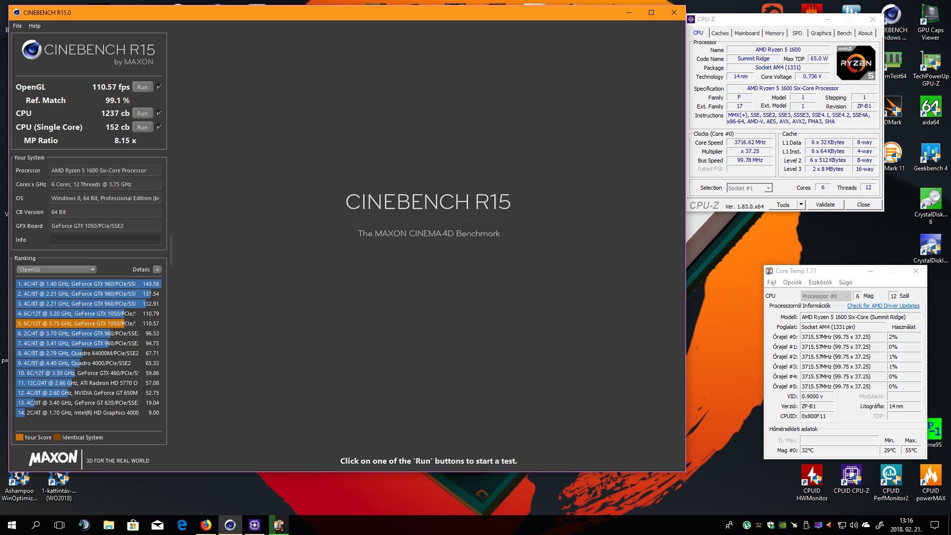Image resolution: width=951 pixels, height=535 pixels.
Task: Switch to CPU-Z Memory tab
Action: (775, 33)
